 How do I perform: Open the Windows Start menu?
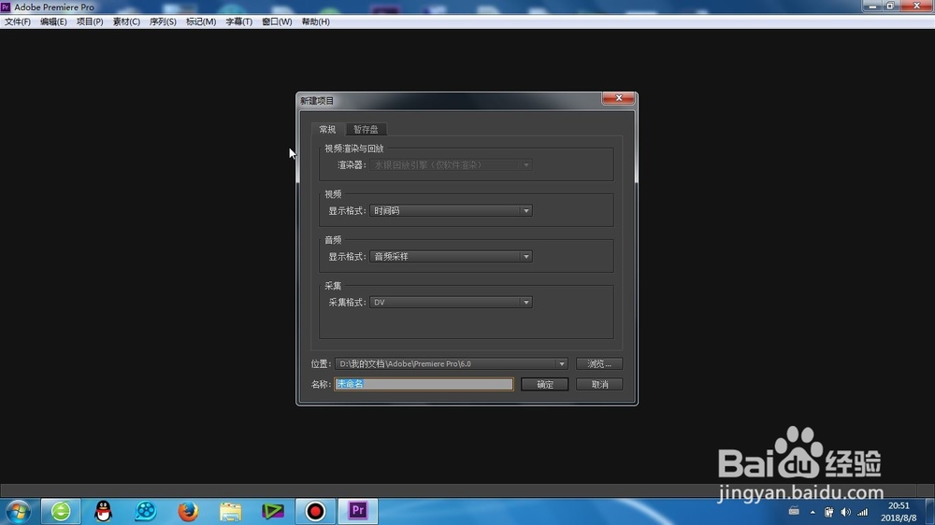(x=18, y=511)
